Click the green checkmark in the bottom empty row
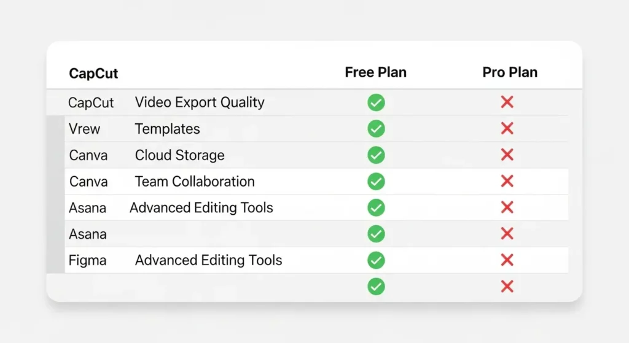 coord(376,287)
